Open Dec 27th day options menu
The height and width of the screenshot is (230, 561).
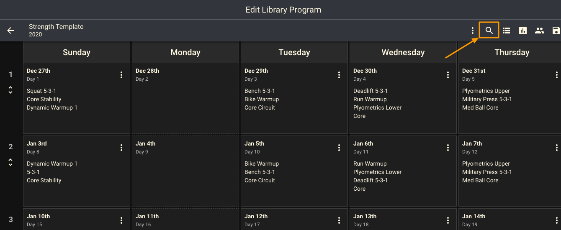[x=121, y=75]
